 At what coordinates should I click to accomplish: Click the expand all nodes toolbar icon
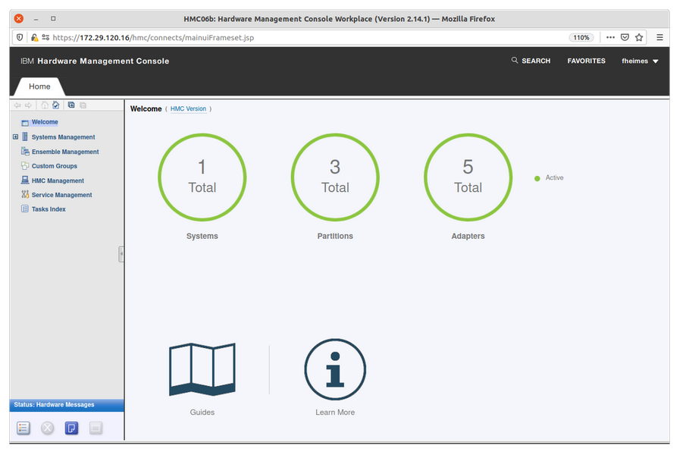coord(71,105)
